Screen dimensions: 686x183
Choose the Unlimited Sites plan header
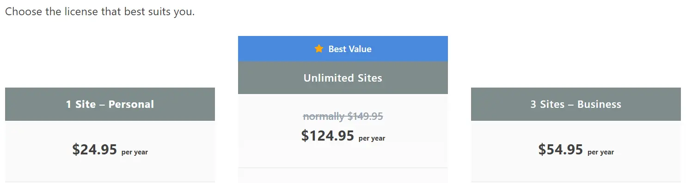pyautogui.click(x=343, y=78)
